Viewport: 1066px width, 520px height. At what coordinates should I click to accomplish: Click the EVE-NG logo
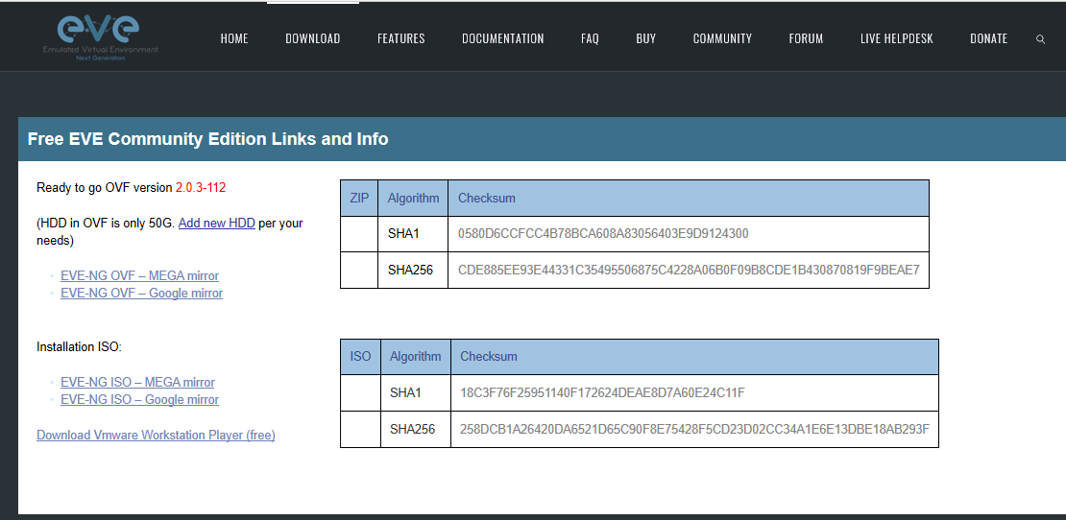pyautogui.click(x=100, y=38)
